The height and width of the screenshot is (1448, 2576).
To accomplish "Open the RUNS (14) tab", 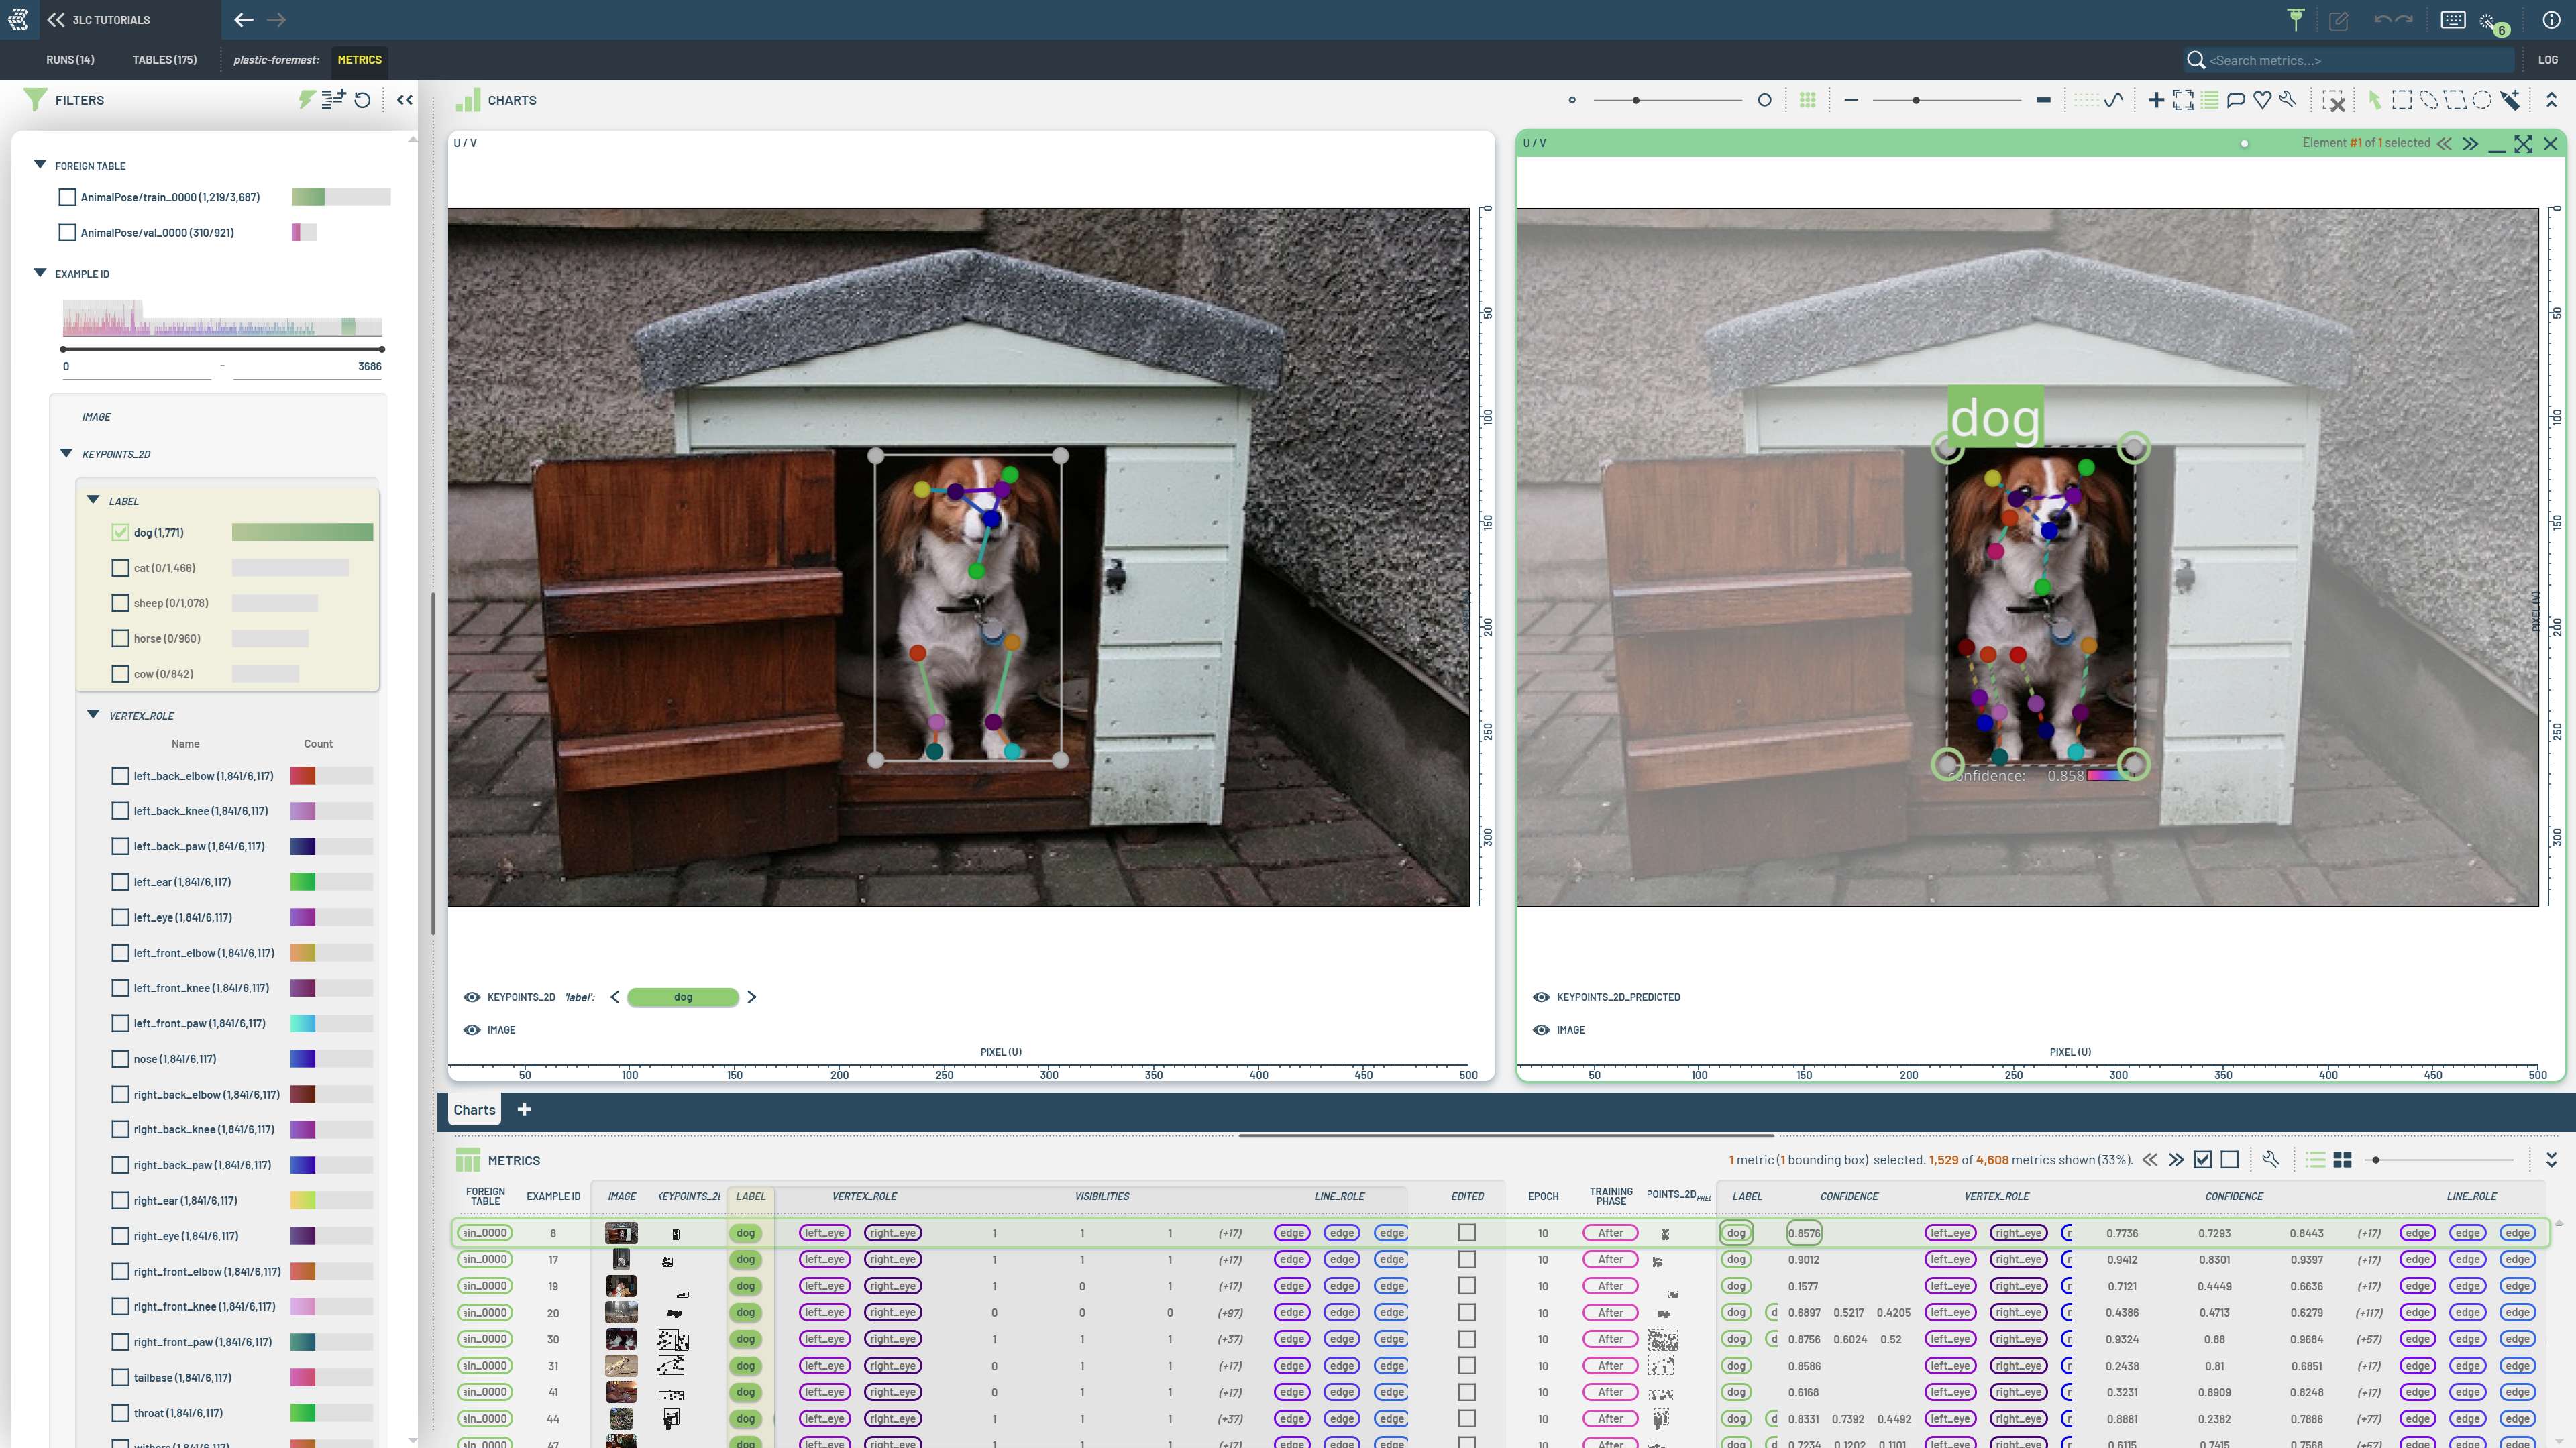I will pyautogui.click(x=70, y=60).
